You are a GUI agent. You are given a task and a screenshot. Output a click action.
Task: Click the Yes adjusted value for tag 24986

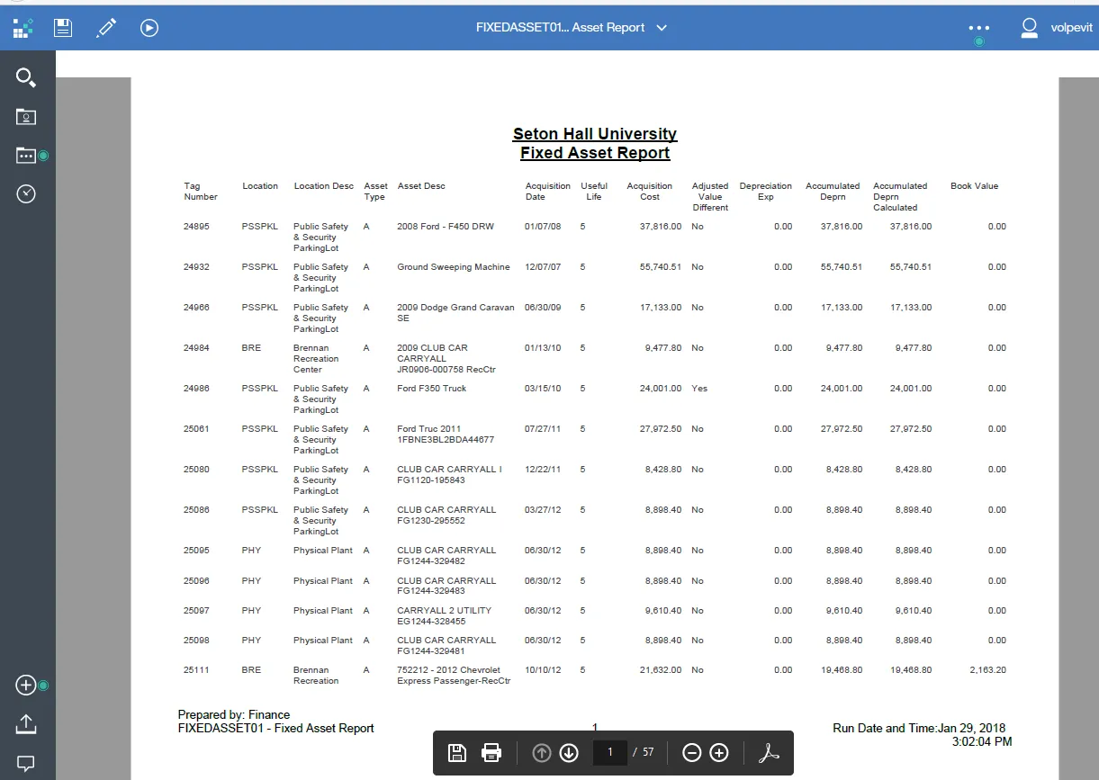[699, 389]
